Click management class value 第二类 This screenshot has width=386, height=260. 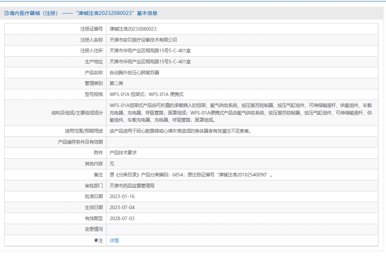(116, 83)
